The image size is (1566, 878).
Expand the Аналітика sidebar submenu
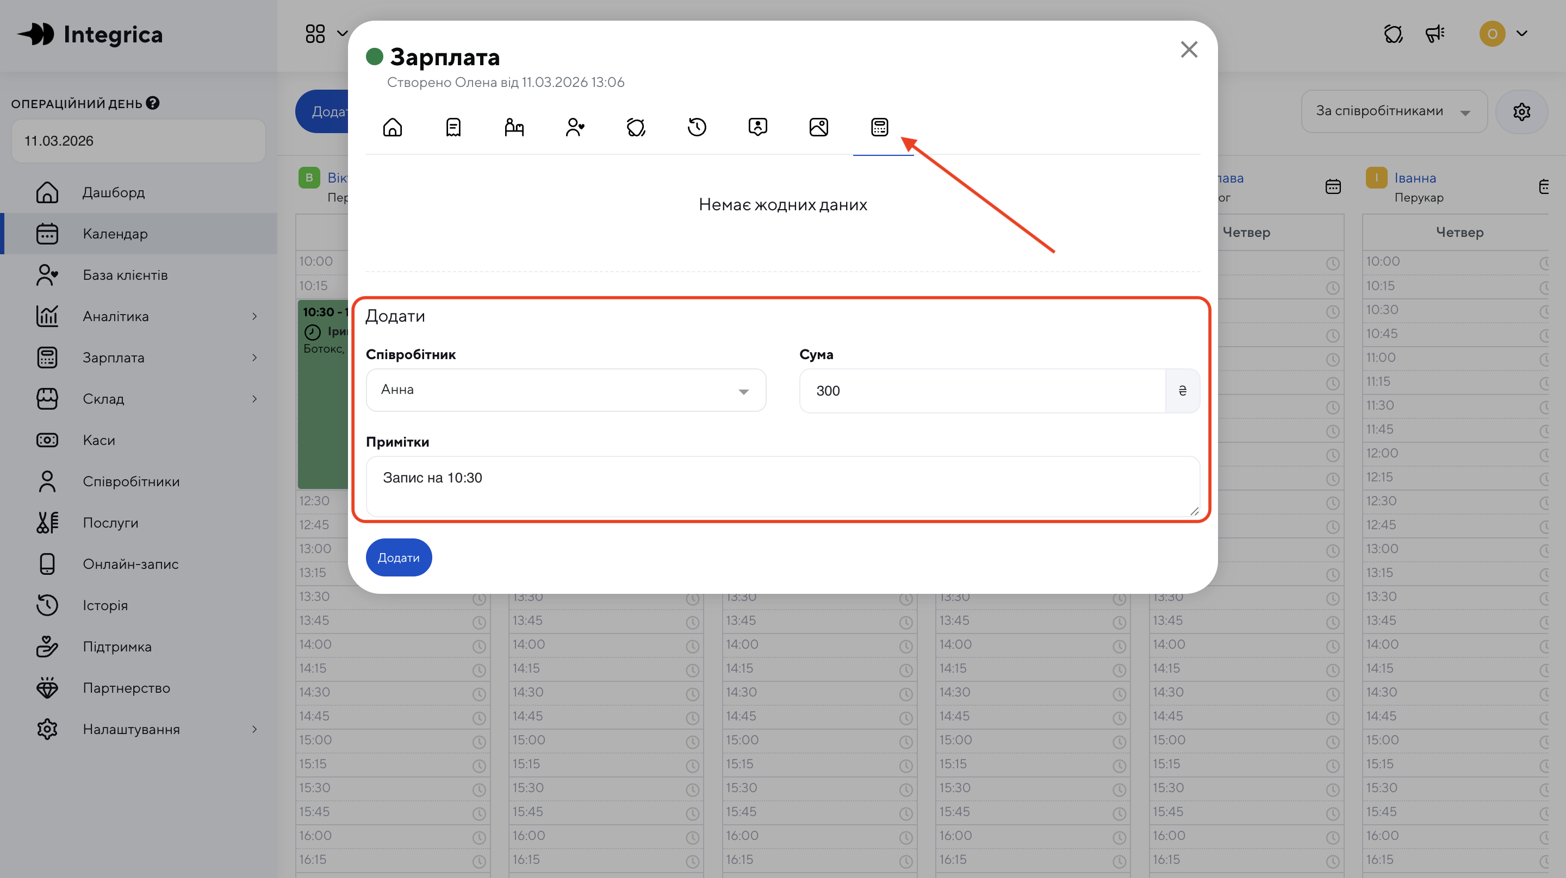(254, 316)
